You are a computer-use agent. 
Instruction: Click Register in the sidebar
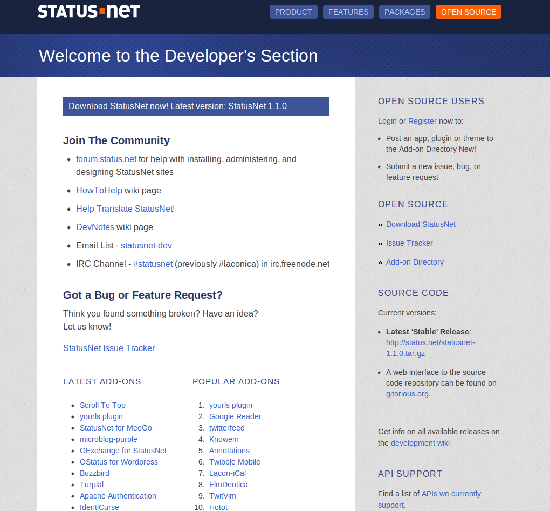(422, 121)
